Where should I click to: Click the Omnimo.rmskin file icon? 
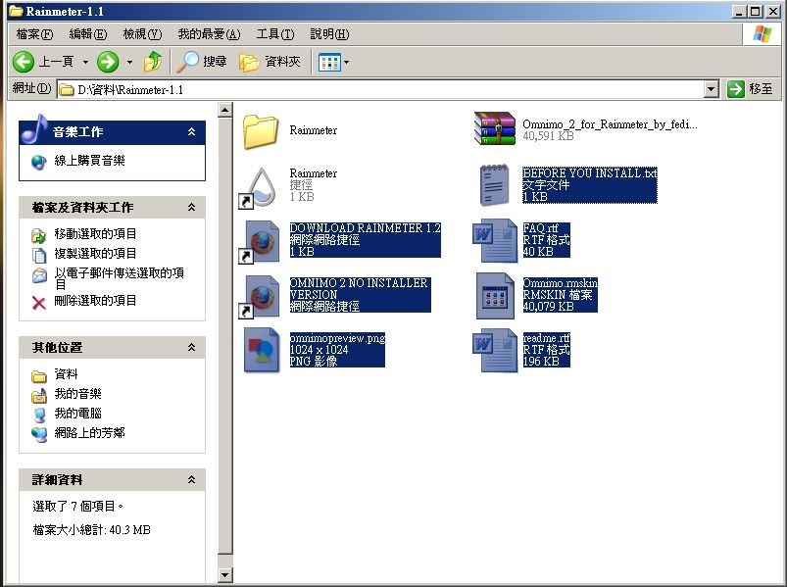[x=495, y=296]
